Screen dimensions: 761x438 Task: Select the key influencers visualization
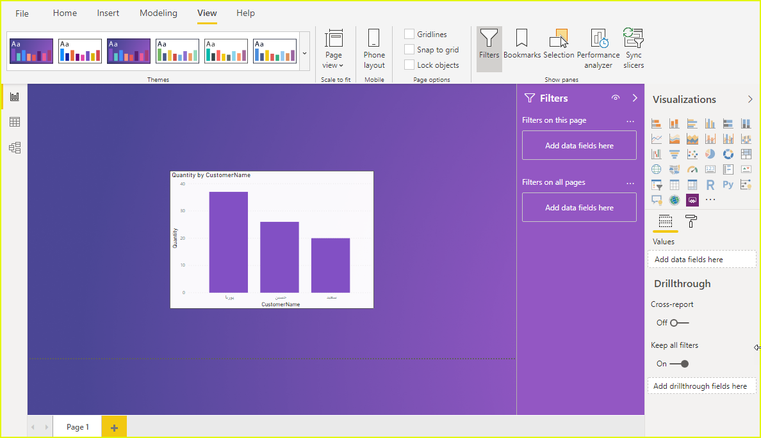pos(746,185)
